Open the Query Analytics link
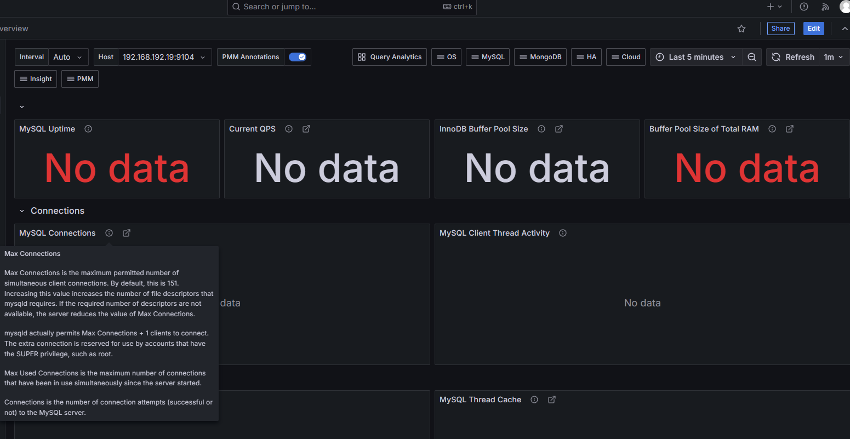 390,57
